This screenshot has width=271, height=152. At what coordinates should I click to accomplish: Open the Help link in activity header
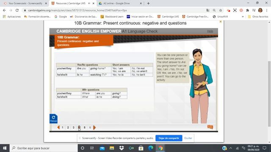pos(210,31)
